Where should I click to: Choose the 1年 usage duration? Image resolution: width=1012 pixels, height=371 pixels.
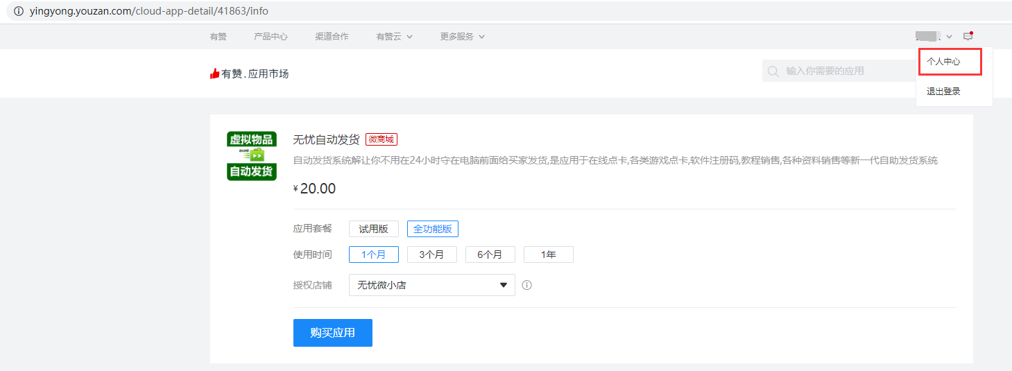click(x=549, y=254)
